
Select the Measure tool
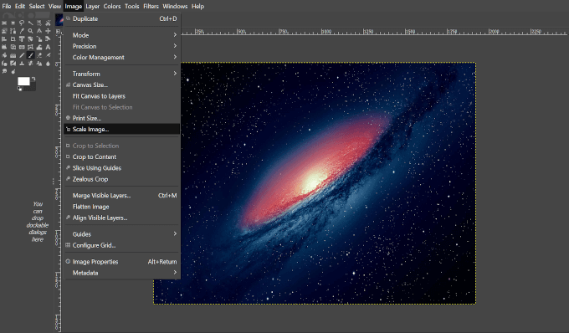(39, 31)
